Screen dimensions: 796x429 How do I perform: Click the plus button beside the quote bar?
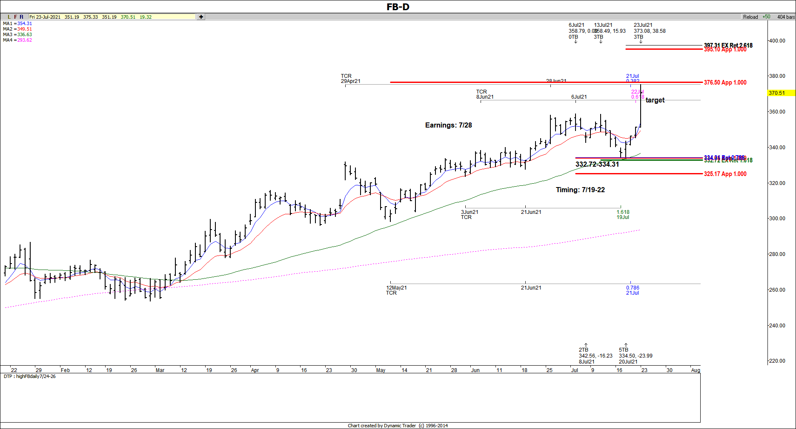coord(201,17)
